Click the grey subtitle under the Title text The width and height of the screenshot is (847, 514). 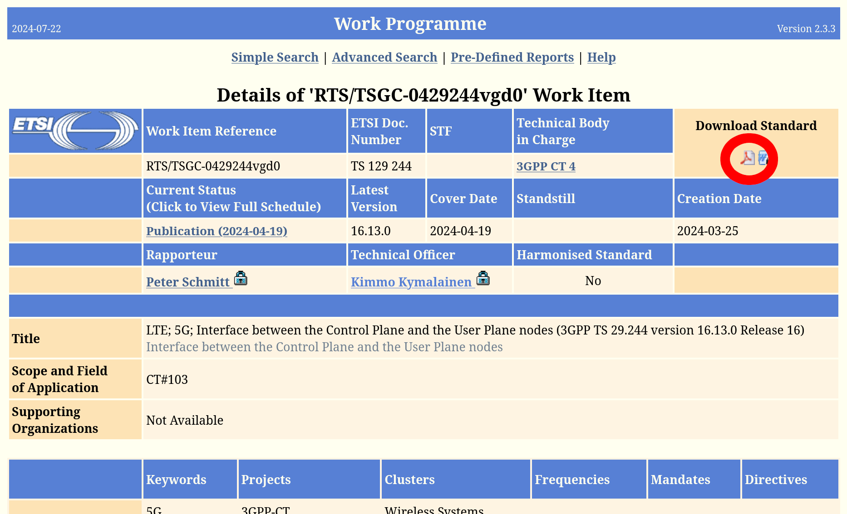(x=324, y=347)
